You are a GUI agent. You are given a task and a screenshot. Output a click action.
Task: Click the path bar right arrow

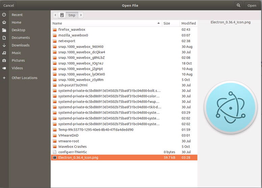click(81, 15)
